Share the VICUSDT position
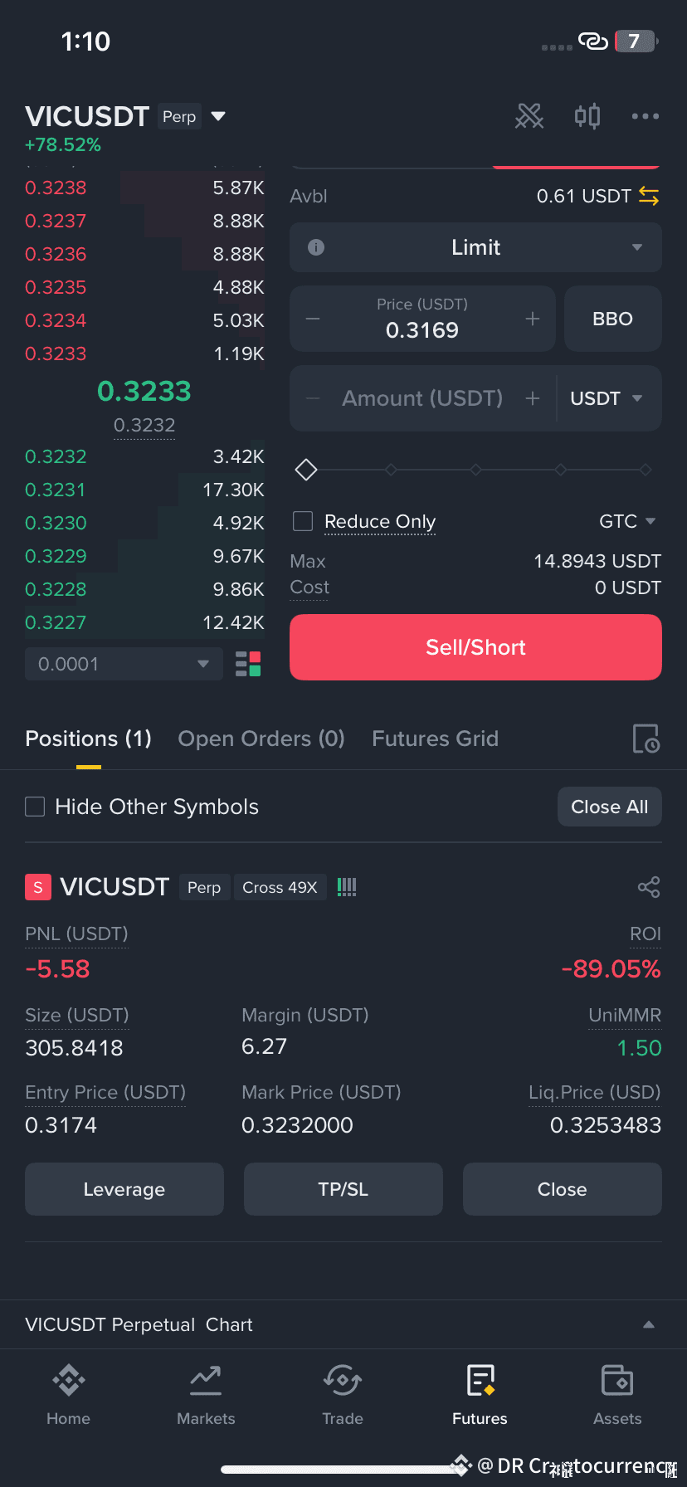Viewport: 687px width, 1487px height. point(649,887)
